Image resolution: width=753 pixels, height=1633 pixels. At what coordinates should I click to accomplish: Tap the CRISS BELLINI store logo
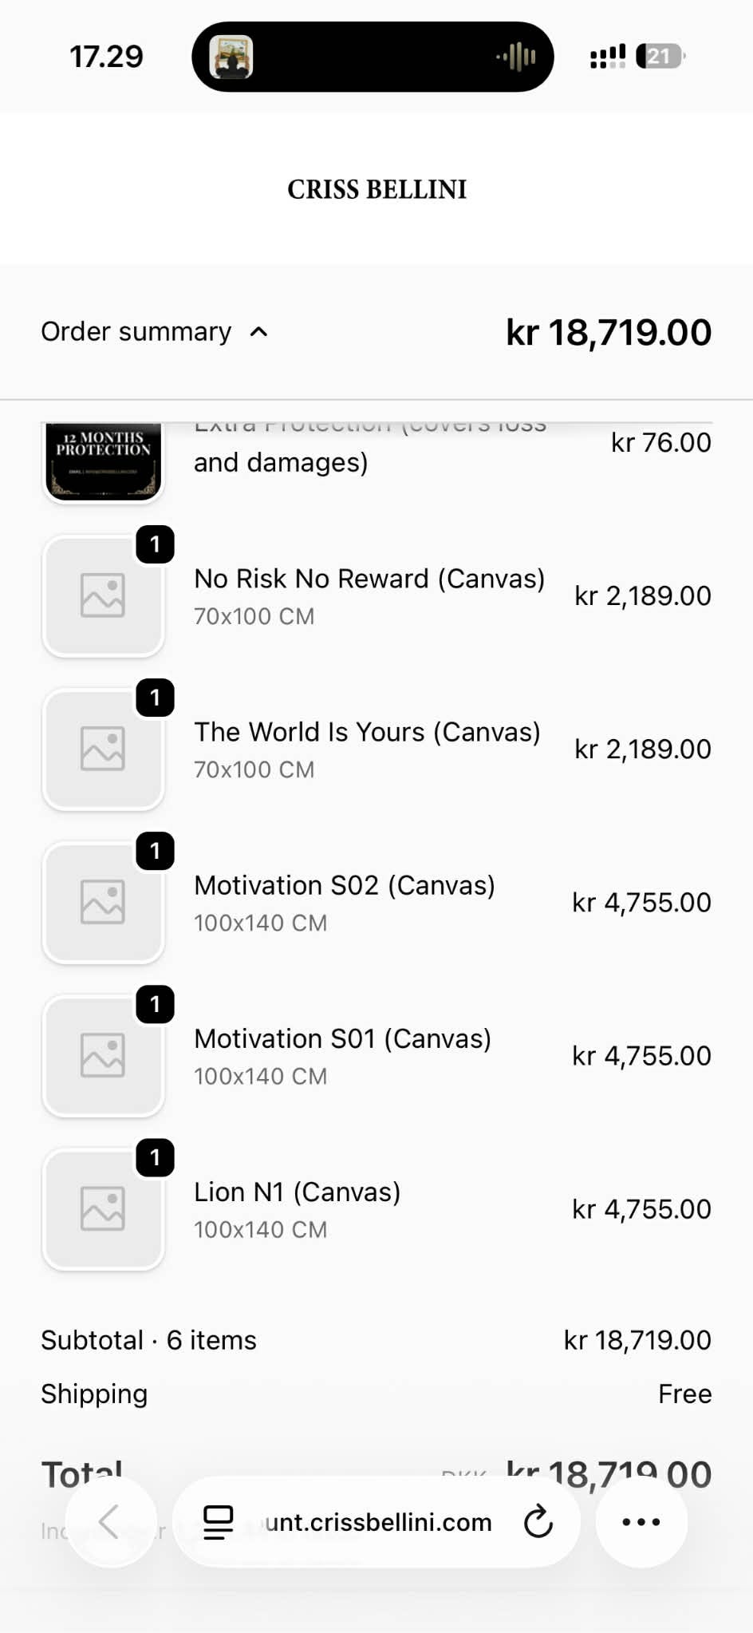376,189
